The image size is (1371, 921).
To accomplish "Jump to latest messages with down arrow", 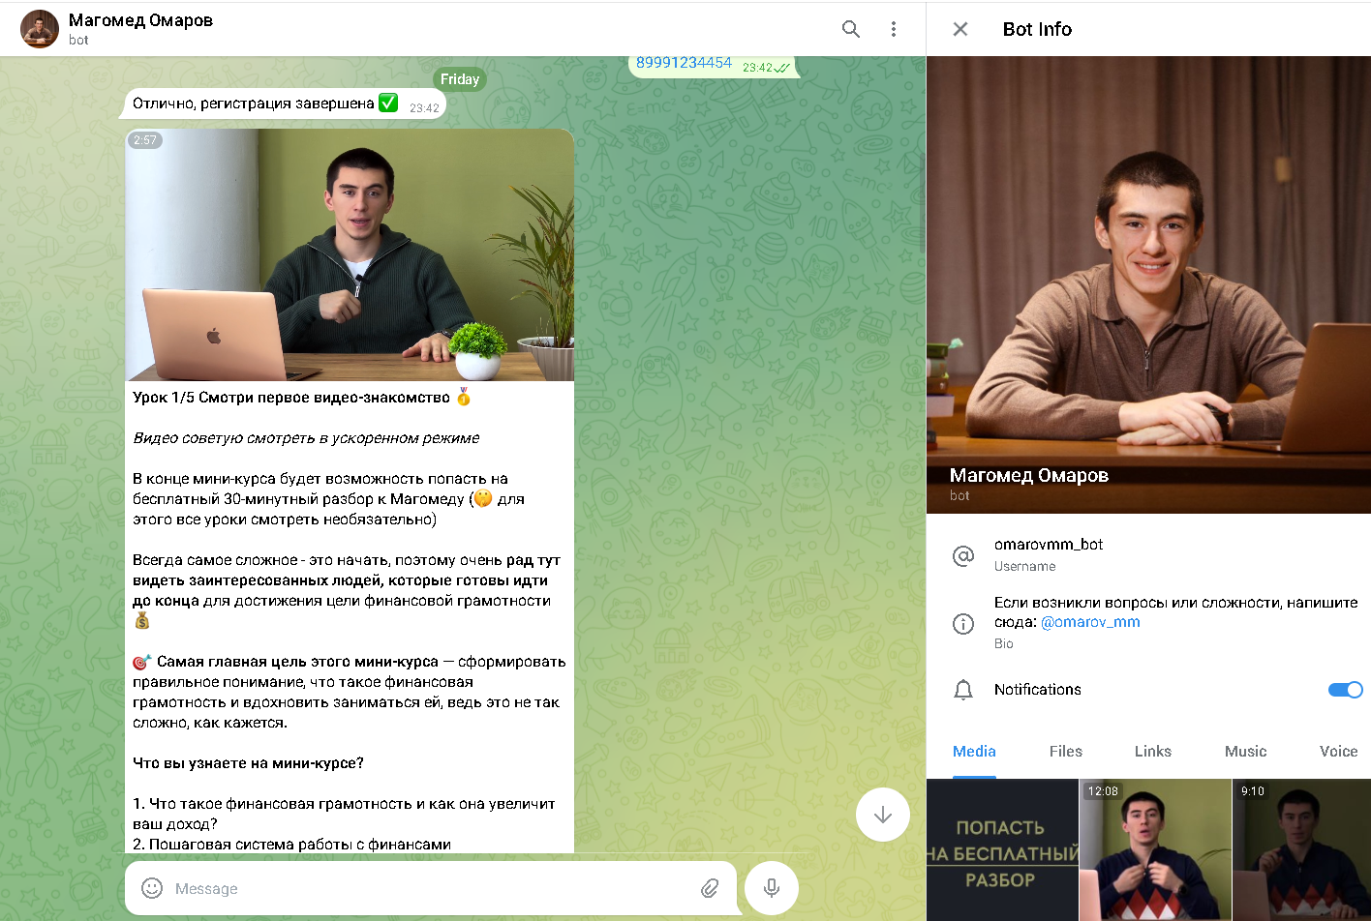I will tap(883, 815).
